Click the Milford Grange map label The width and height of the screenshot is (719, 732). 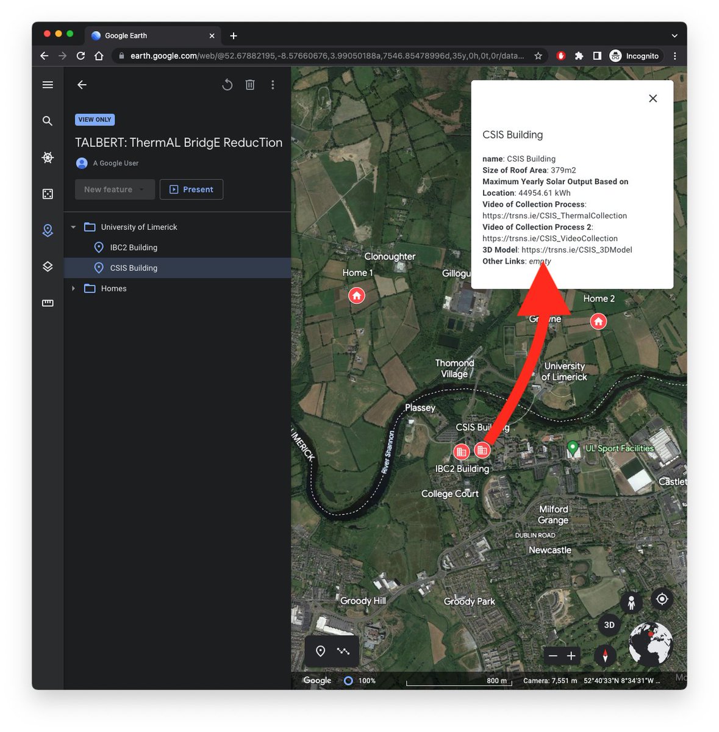click(553, 514)
